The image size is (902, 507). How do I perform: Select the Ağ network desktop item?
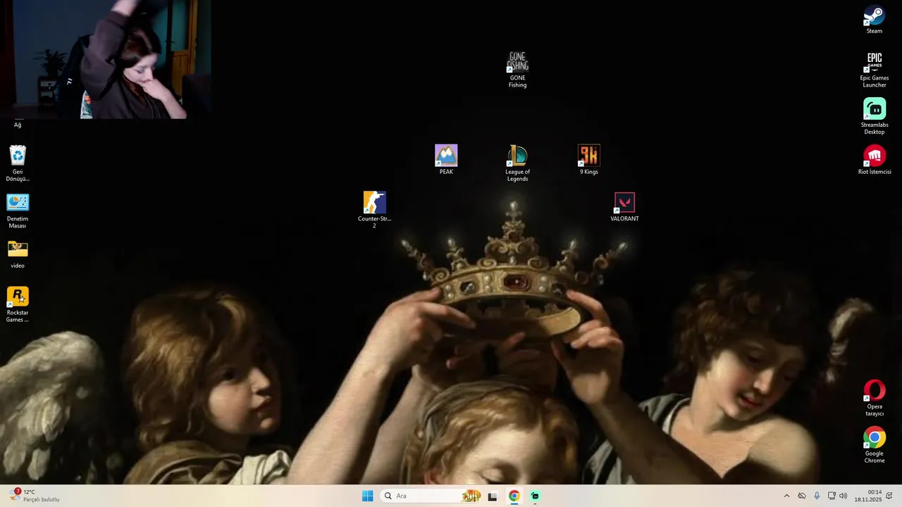click(18, 125)
